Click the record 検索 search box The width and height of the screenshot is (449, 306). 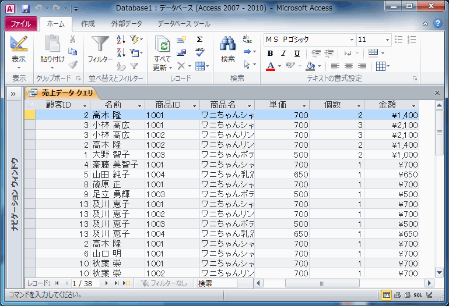click(217, 283)
